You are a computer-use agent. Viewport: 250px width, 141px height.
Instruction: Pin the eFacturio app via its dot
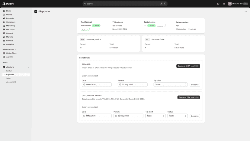pyautogui.click(x=28, y=67)
